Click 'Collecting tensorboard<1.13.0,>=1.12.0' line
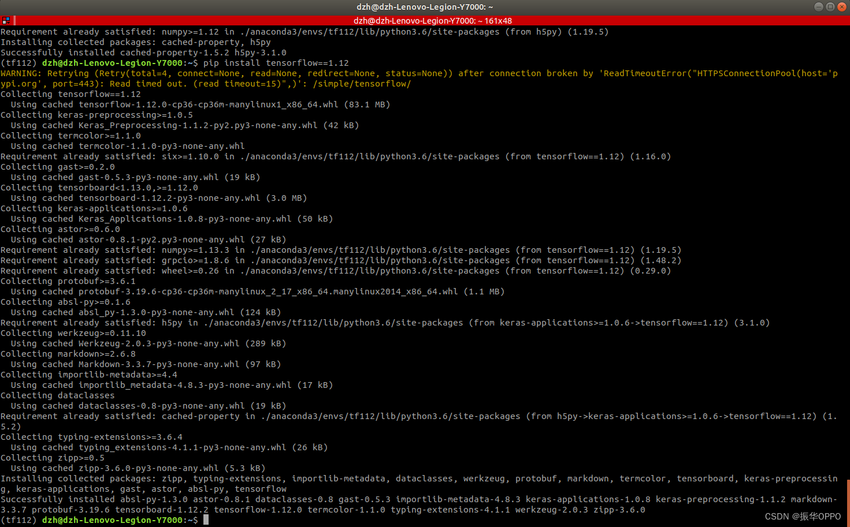Viewport: 850px width, 527px height. coord(99,188)
